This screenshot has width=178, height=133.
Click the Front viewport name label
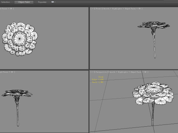click(x=98, y=8)
